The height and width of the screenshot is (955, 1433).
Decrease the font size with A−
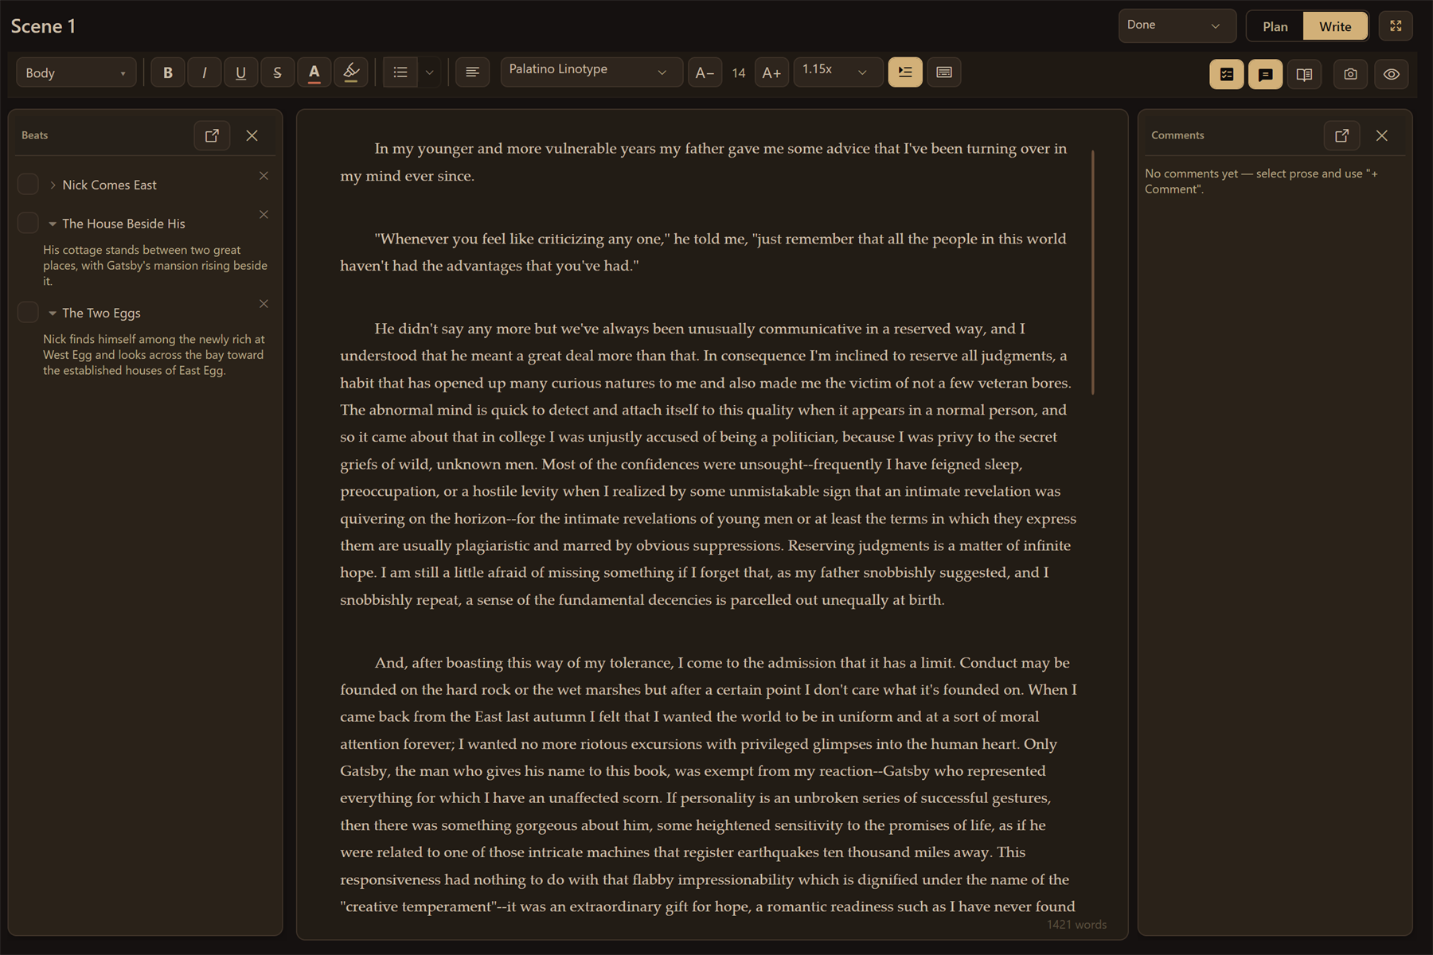point(705,72)
